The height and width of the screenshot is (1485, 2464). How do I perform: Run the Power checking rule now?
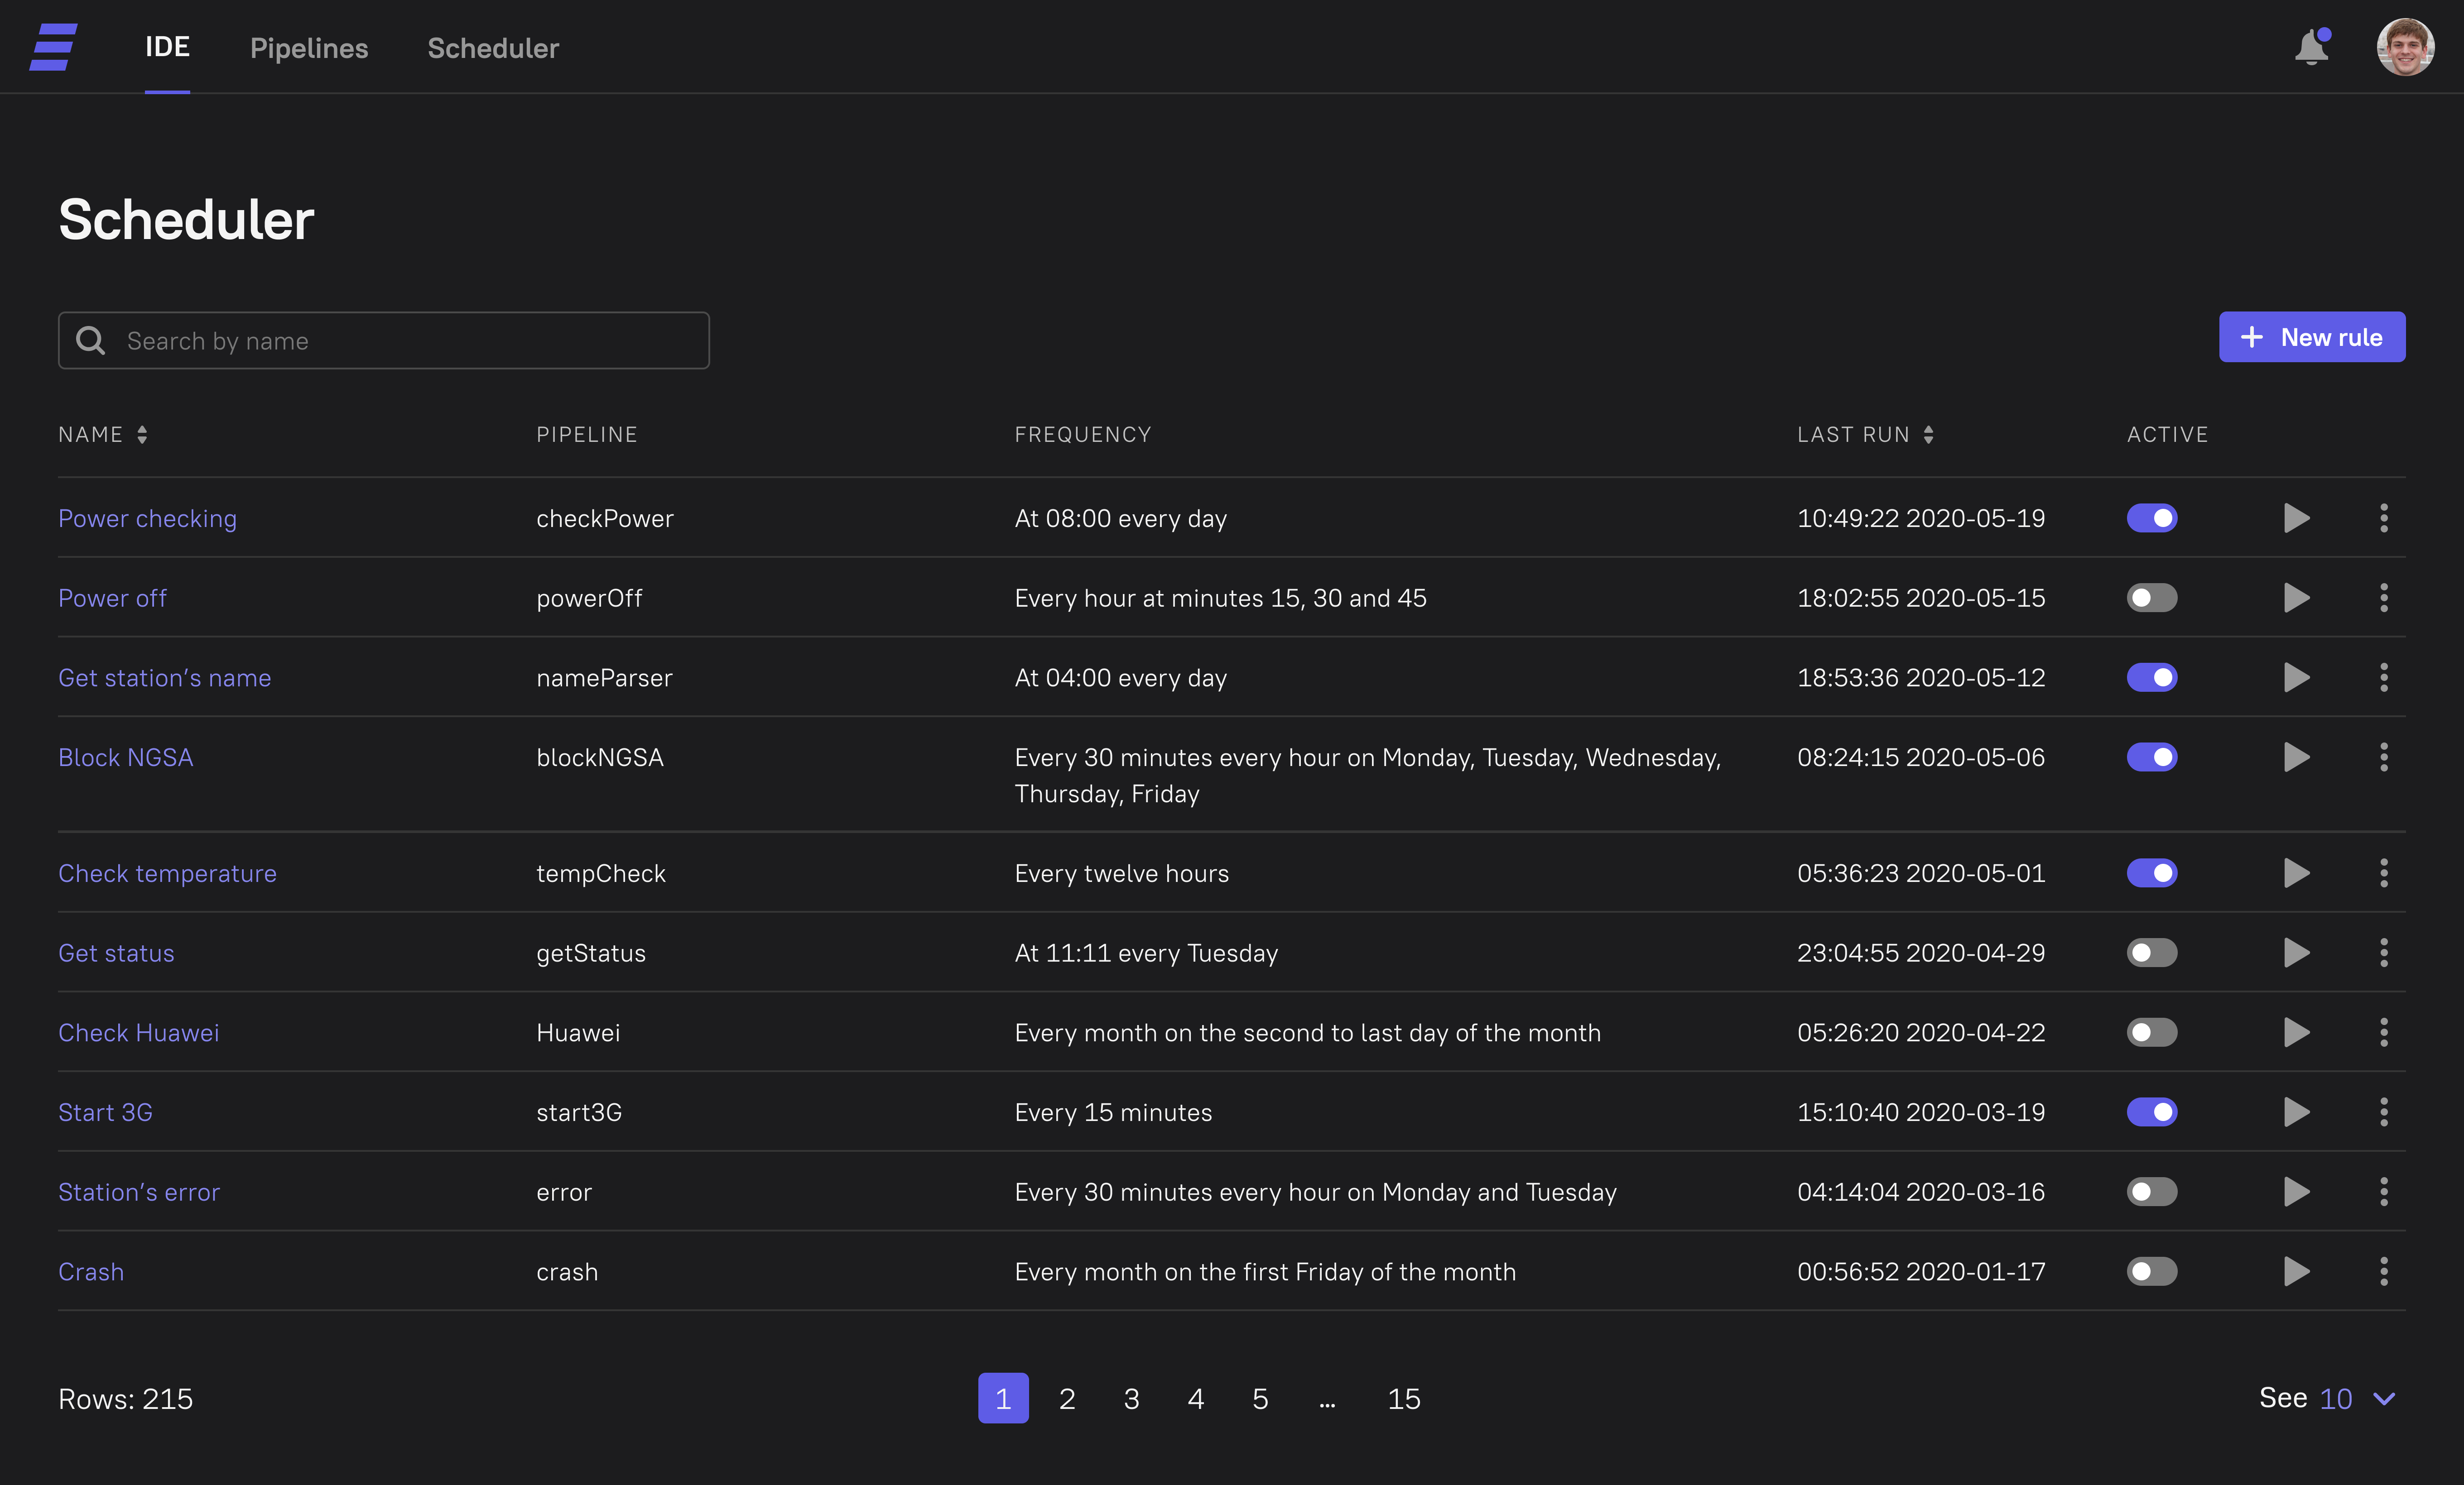2296,517
